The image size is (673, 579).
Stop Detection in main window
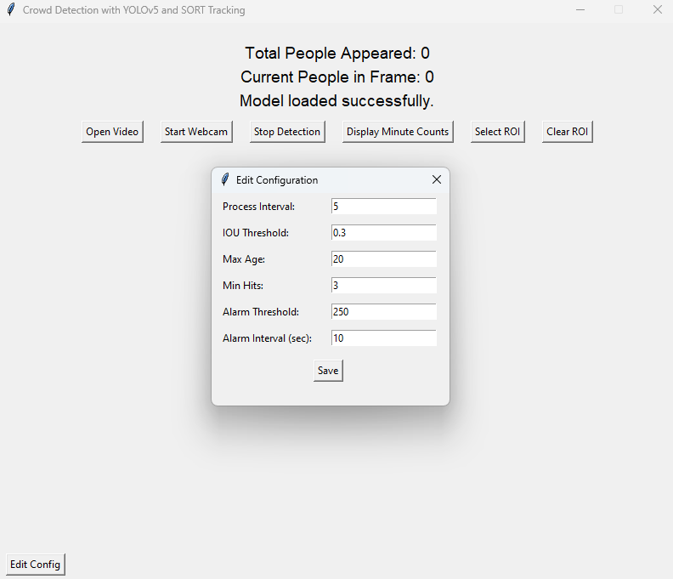[287, 132]
